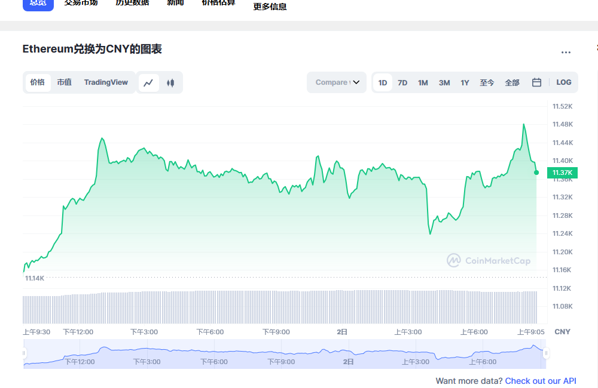This screenshot has height=388, width=598.
Task: Open the Compare dropdown
Action: coord(336,82)
